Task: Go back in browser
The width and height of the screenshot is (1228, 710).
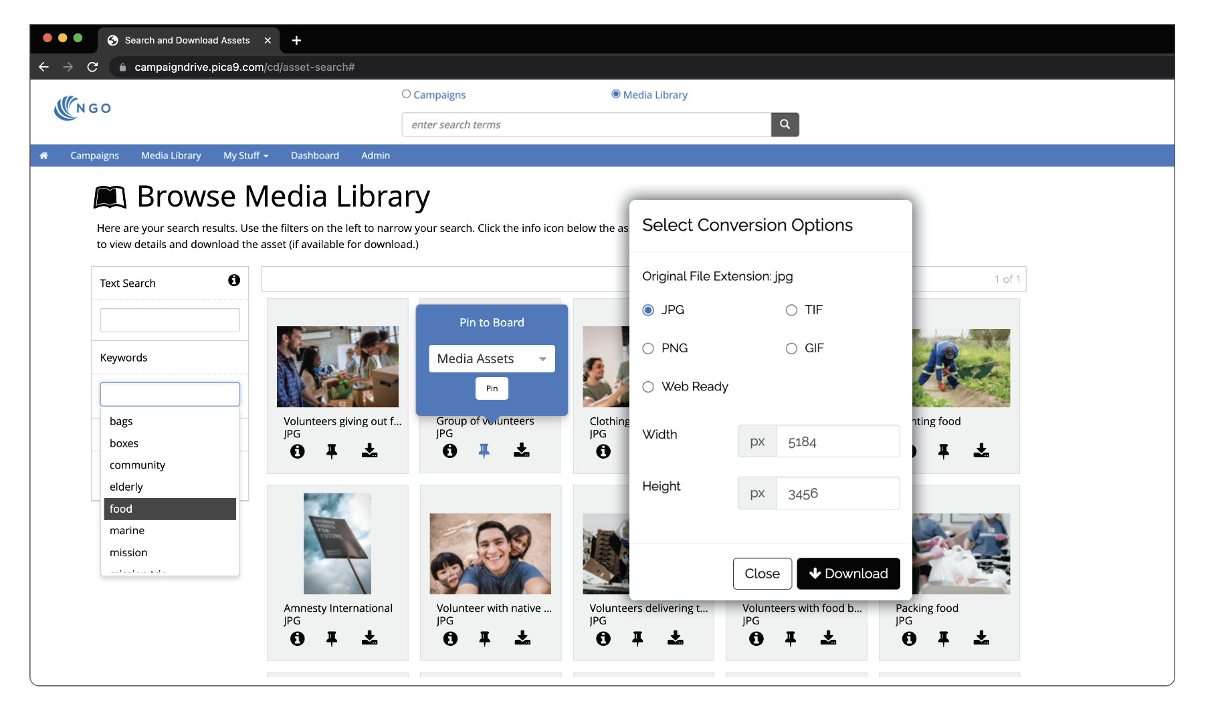Action: click(43, 67)
